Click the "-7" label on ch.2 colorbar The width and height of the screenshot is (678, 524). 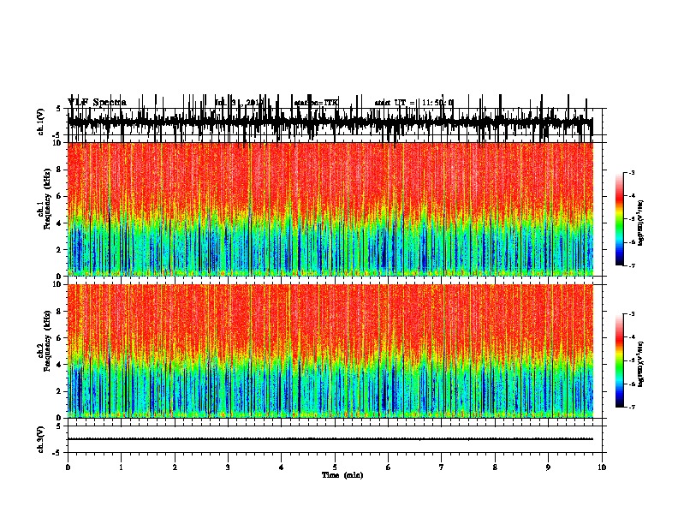[x=631, y=407]
